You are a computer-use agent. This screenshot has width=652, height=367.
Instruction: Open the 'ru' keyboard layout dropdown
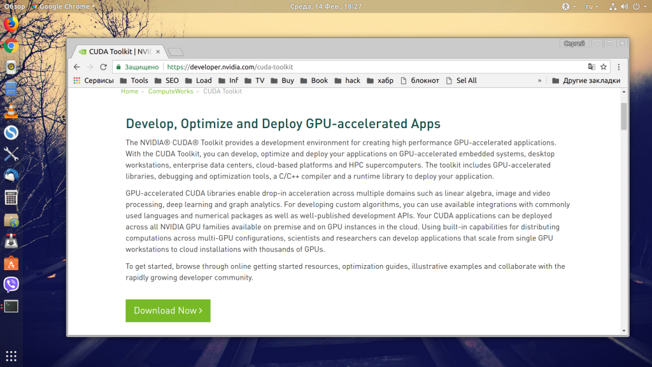[592, 6]
